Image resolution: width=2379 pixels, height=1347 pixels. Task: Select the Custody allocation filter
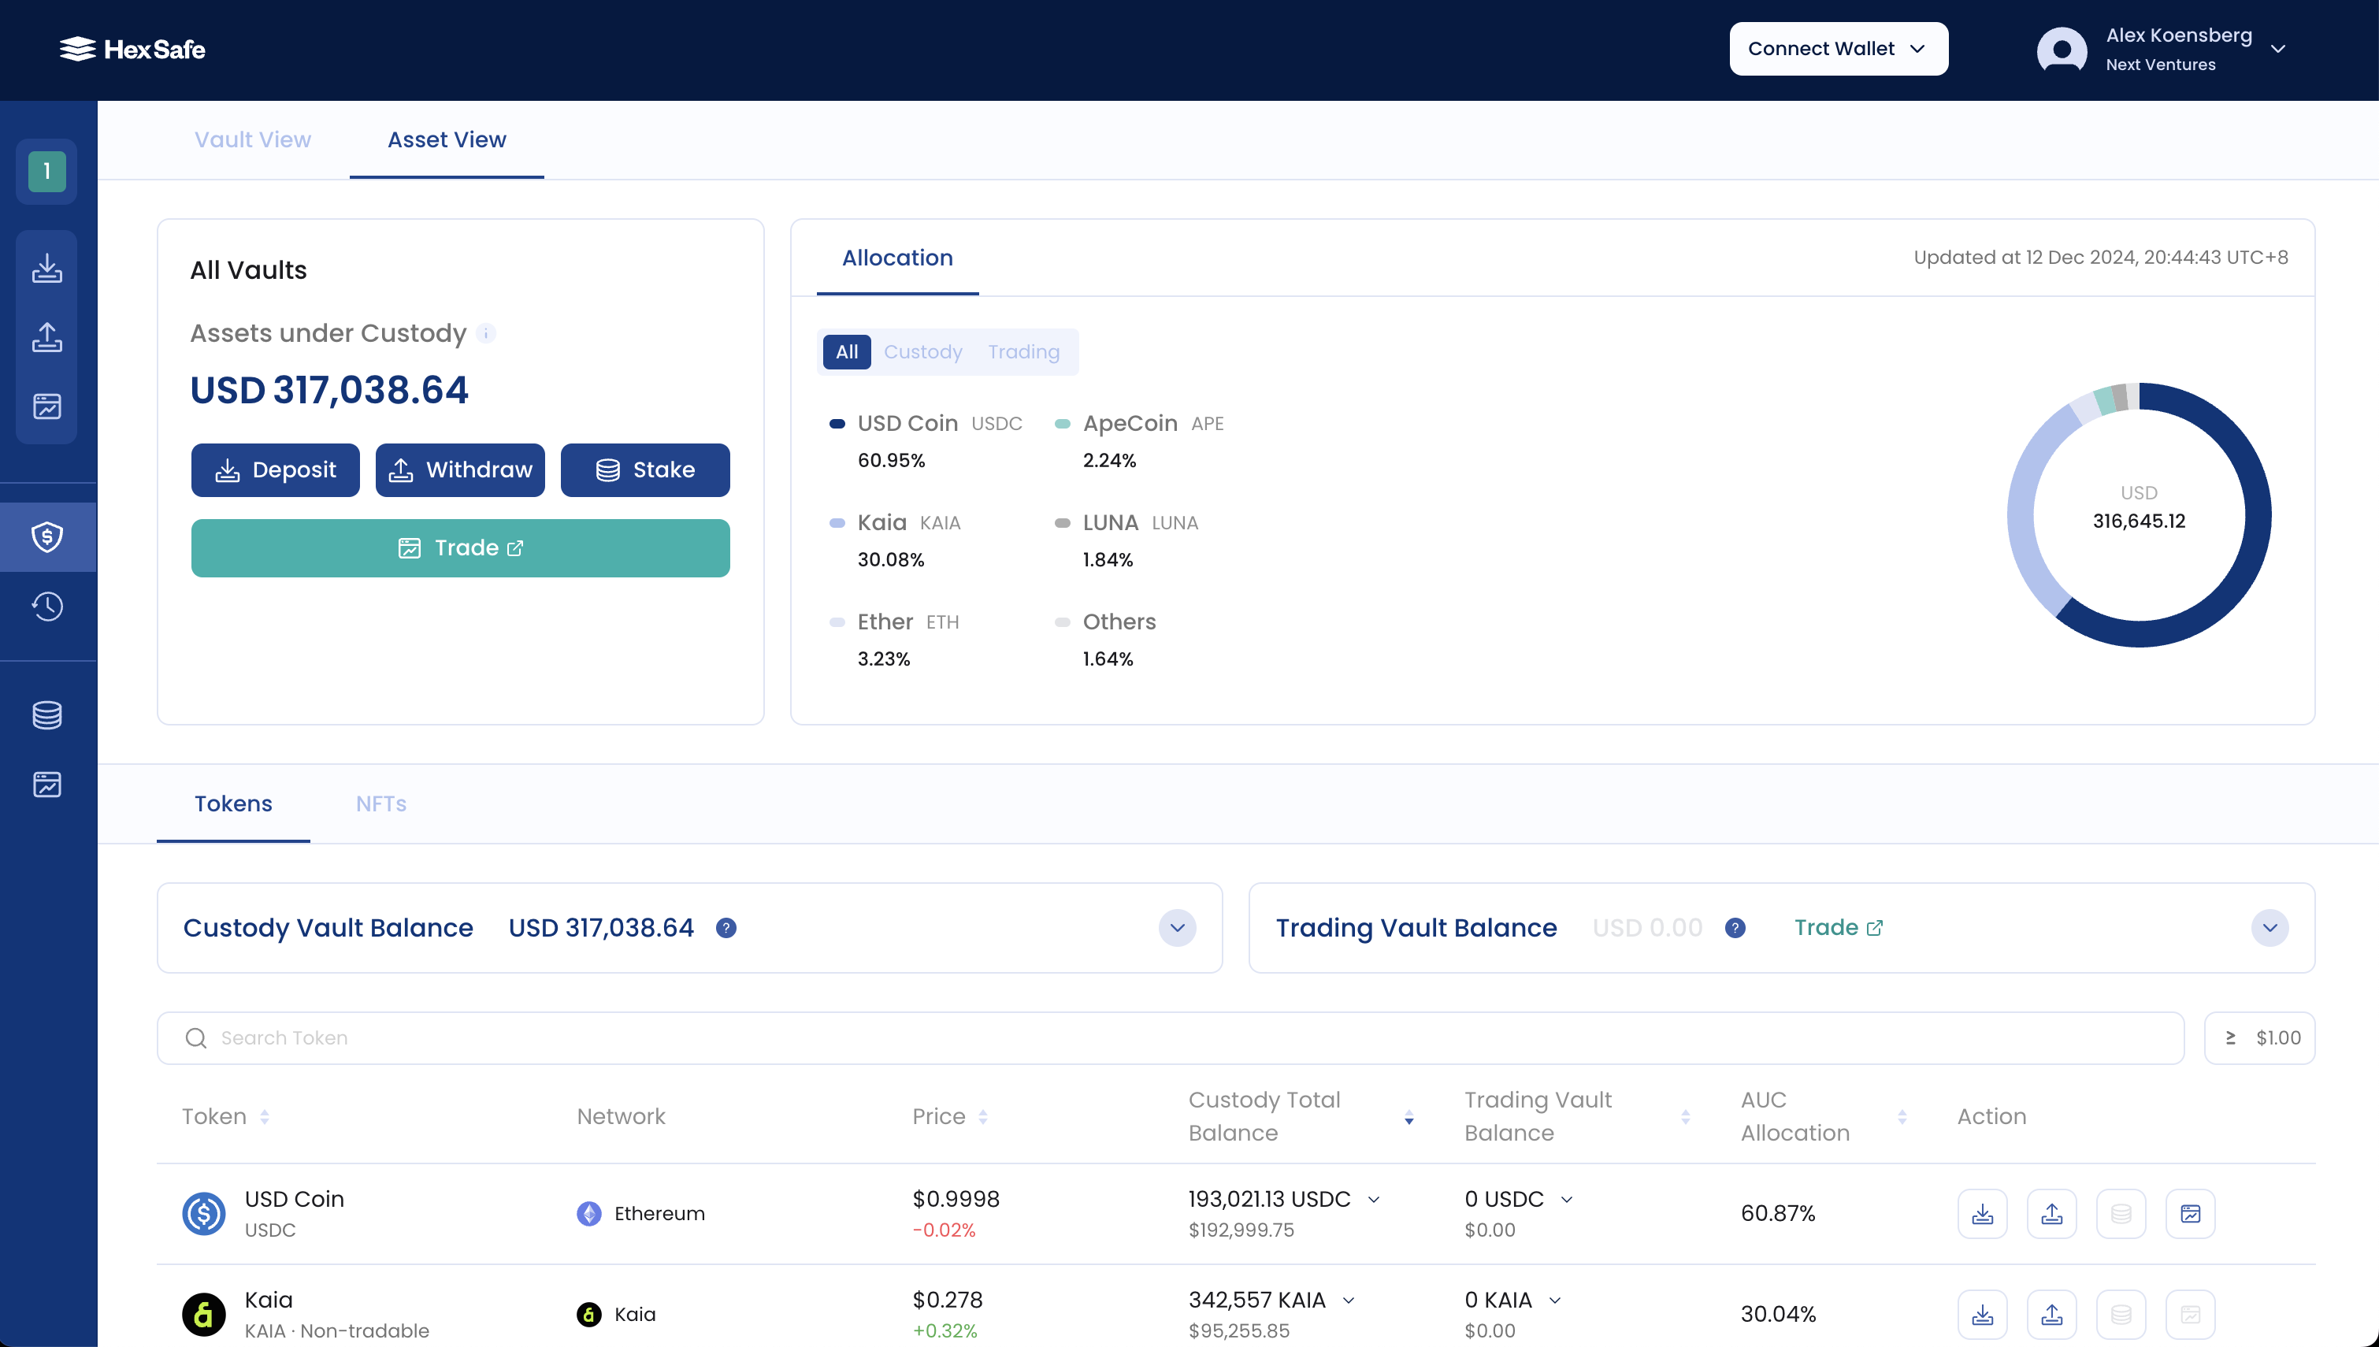coord(923,352)
